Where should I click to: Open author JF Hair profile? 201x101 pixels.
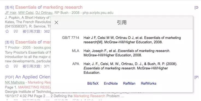click(x=11, y=13)
